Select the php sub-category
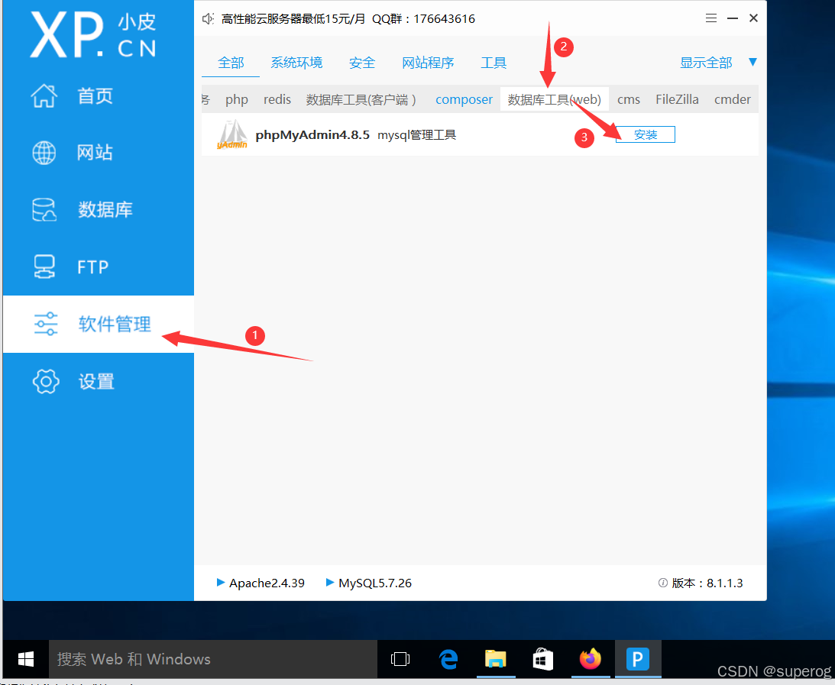This screenshot has width=835, height=685. 236,99
